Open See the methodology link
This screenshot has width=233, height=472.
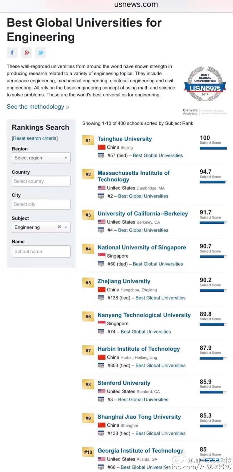(38, 107)
